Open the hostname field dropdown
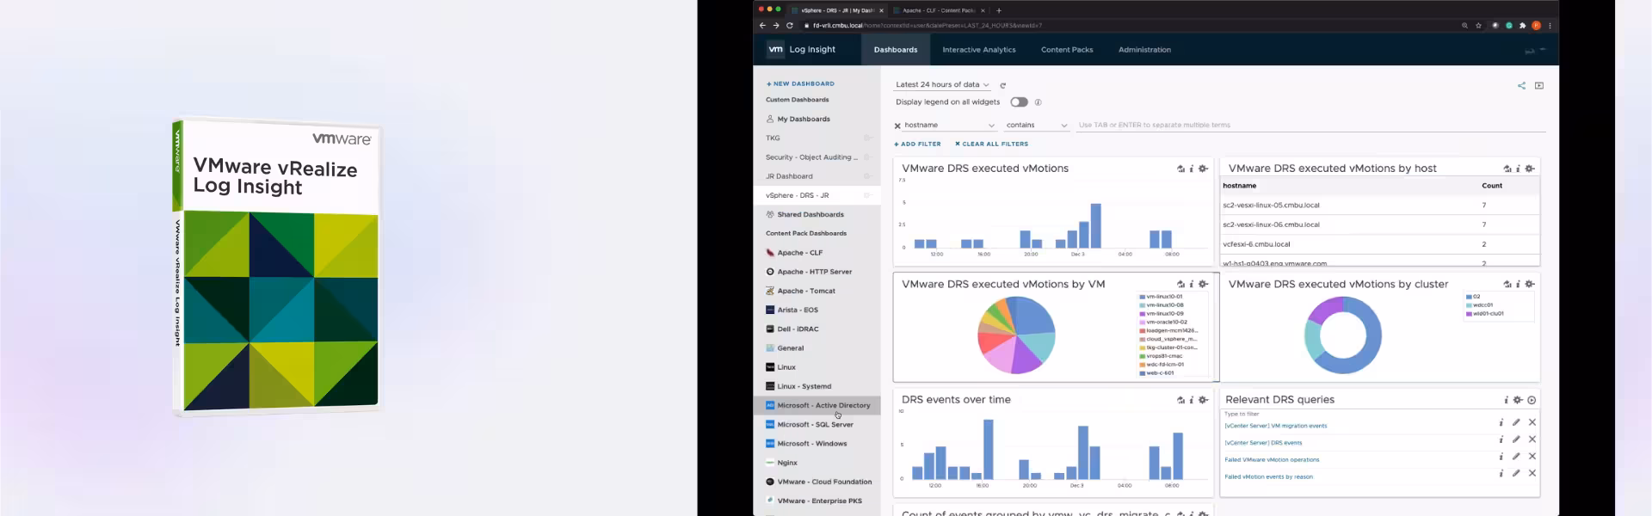 pos(950,126)
